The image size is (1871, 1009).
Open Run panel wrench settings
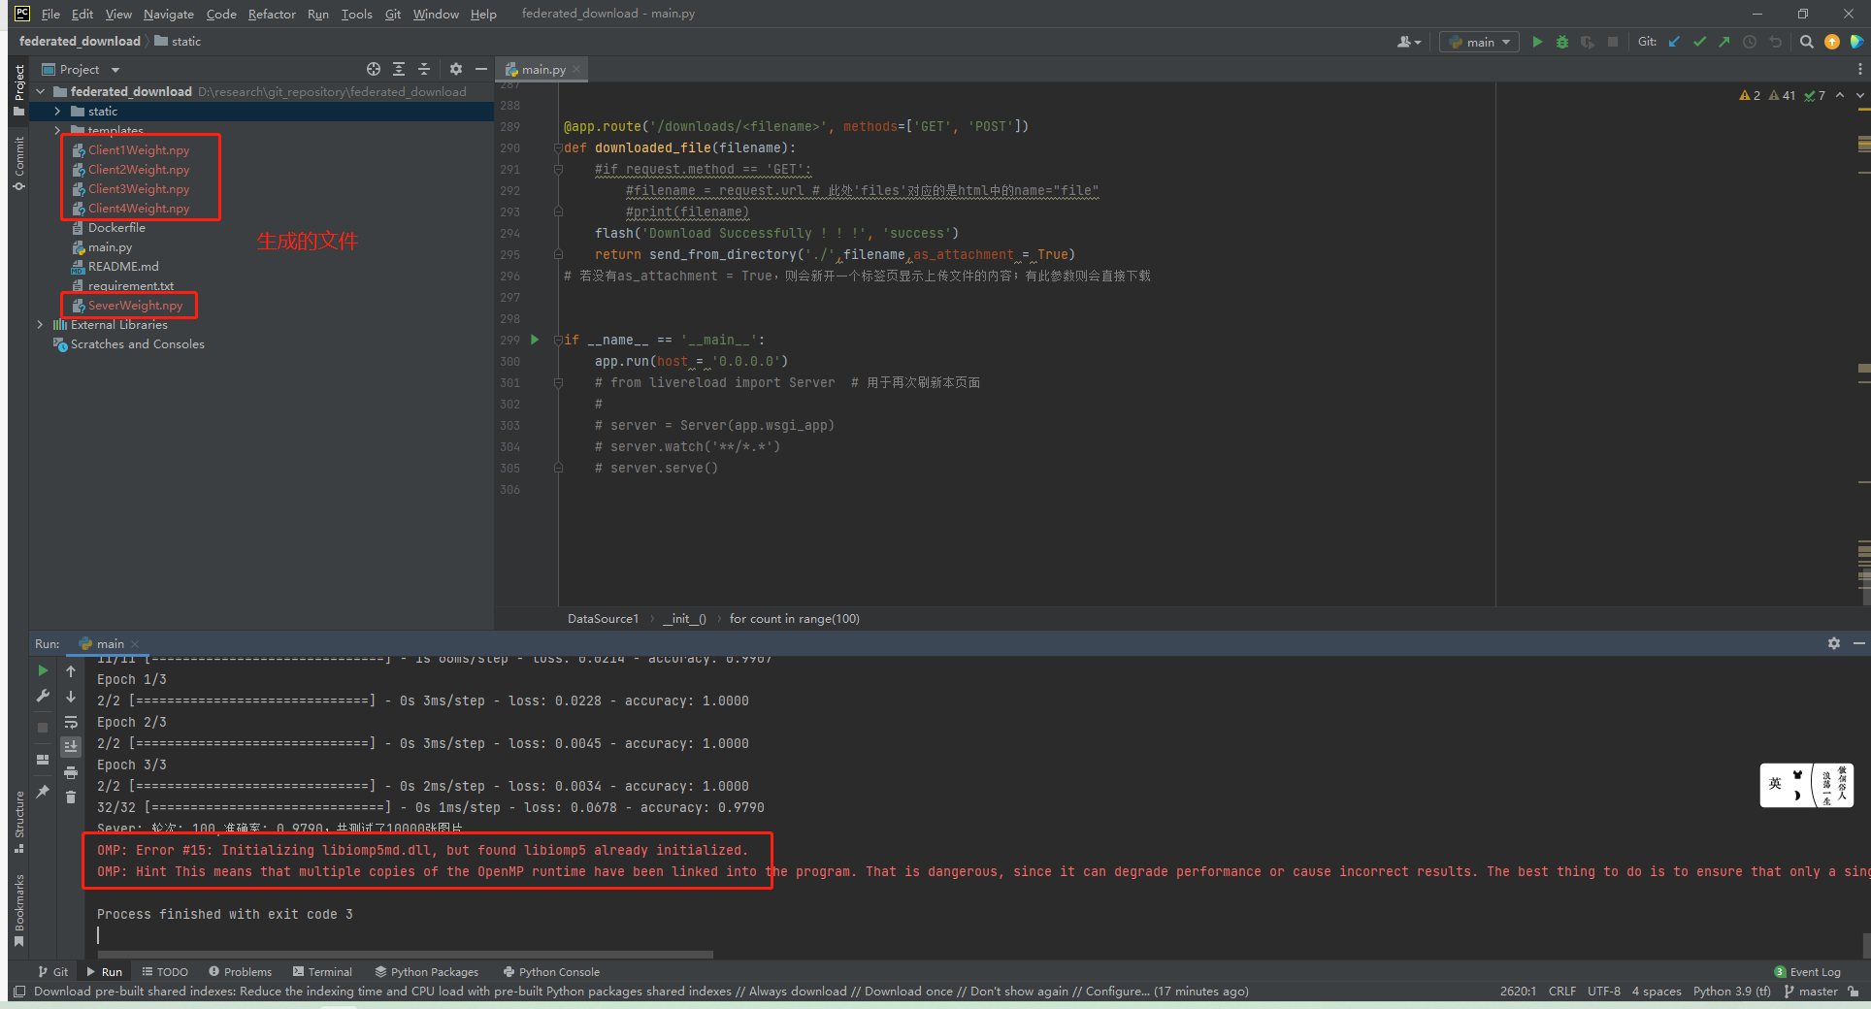pyautogui.click(x=43, y=696)
